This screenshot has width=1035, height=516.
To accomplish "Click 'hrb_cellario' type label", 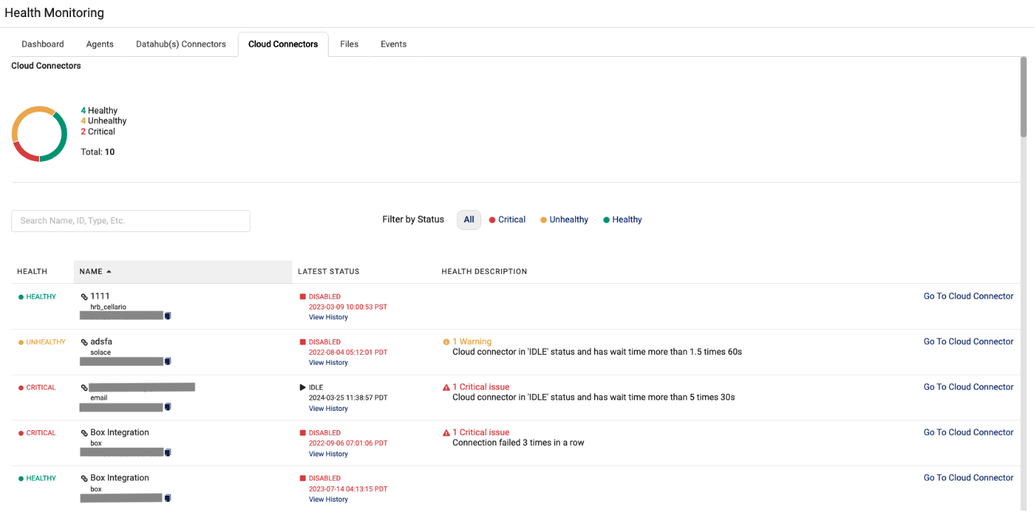I will coord(108,307).
